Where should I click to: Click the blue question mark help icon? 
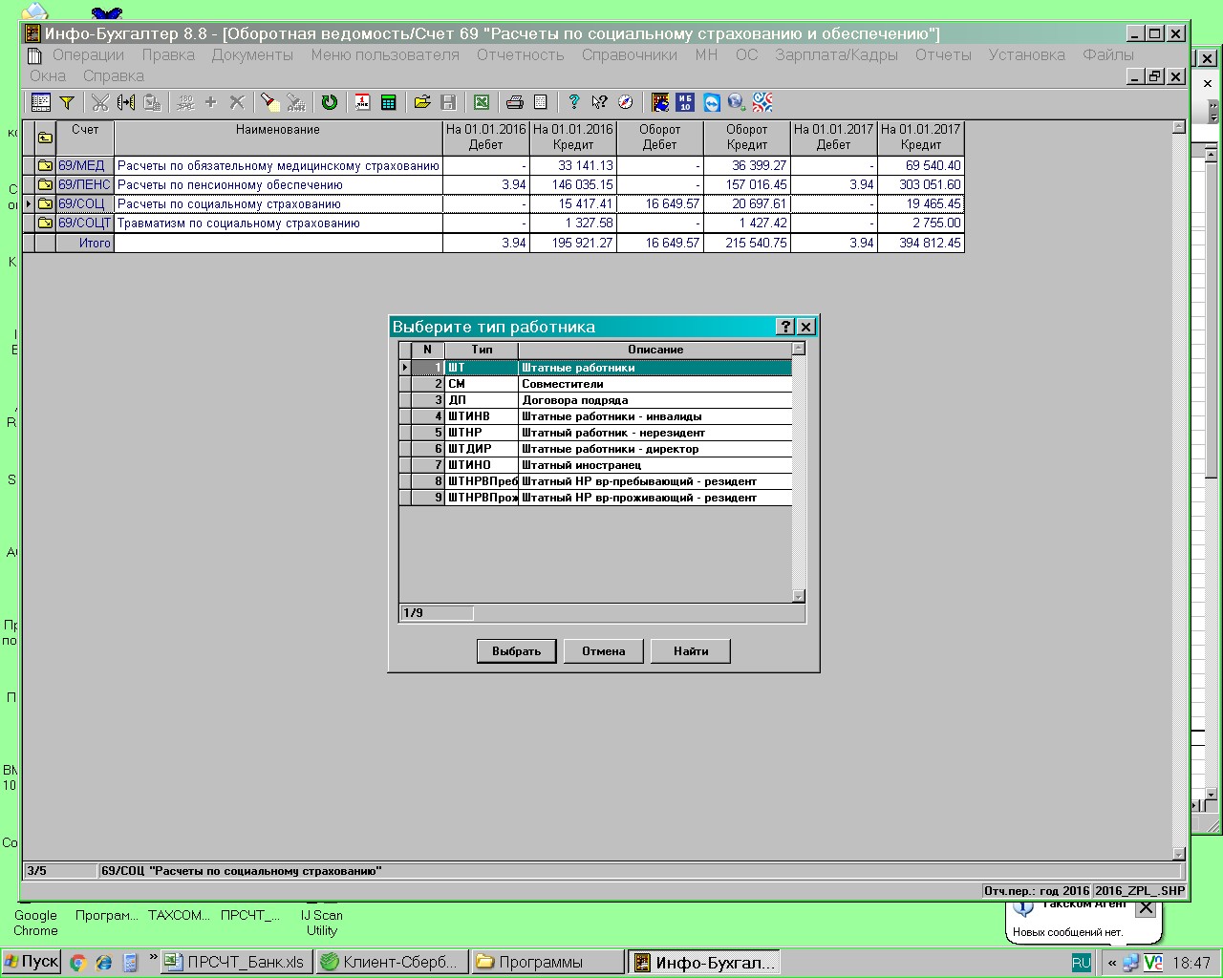tap(573, 102)
